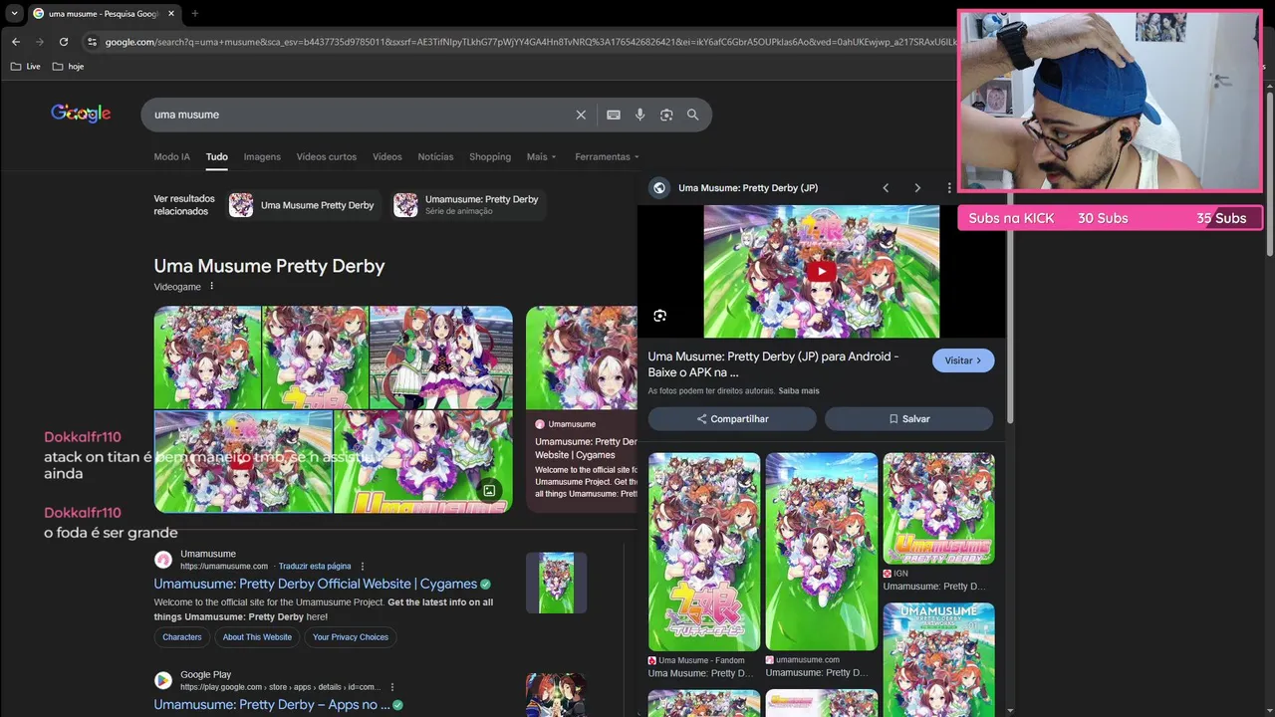This screenshot has width=1275, height=717.
Task: Click the Umamusume Cygames knowledge card
Action: (582, 408)
